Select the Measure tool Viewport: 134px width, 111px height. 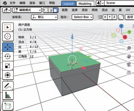[x=8, y=95]
